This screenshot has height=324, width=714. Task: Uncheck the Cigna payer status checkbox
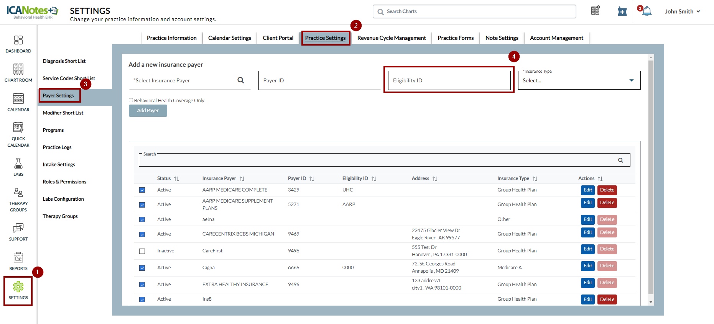[x=142, y=268]
